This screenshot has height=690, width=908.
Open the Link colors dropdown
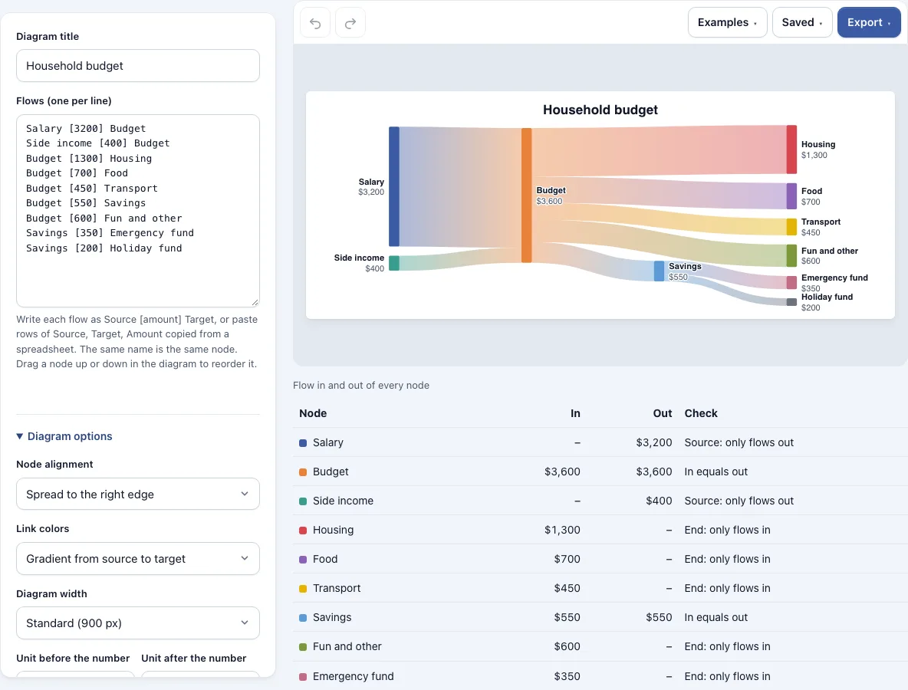pos(138,559)
